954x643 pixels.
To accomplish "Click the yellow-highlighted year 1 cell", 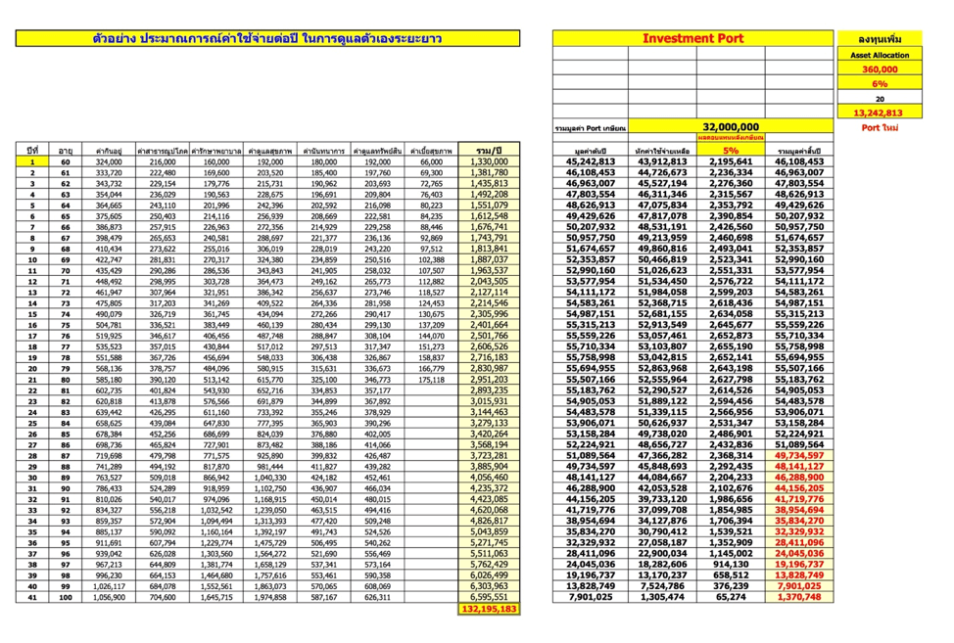I will [32, 161].
